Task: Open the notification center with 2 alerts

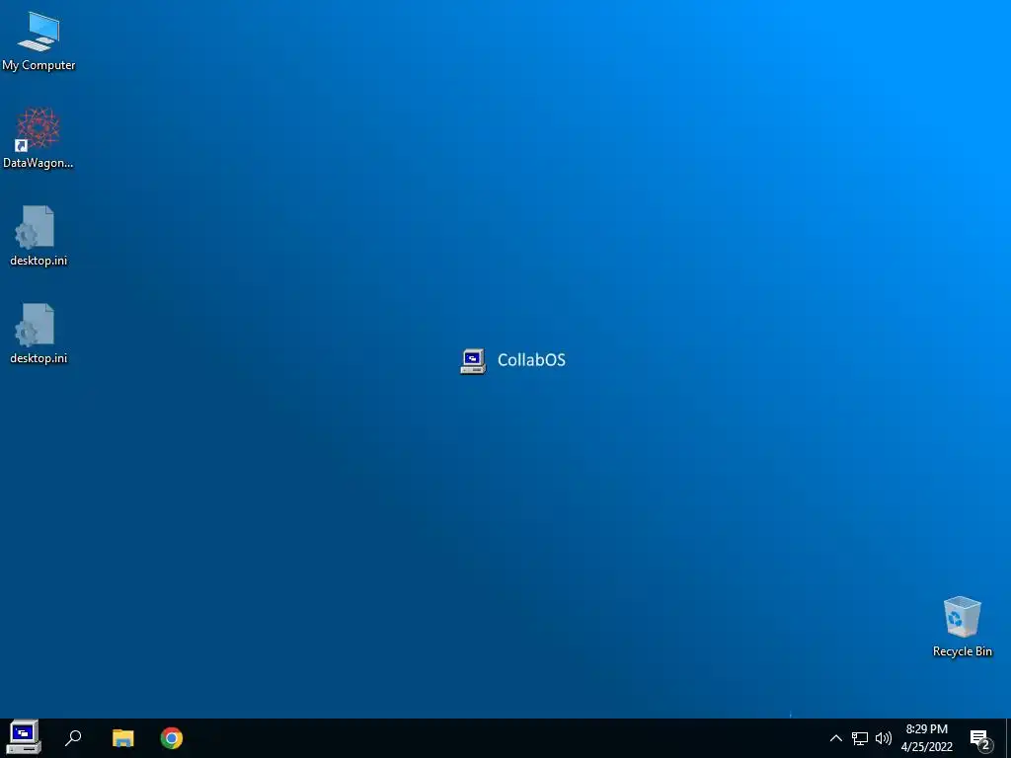Action: coord(980,739)
